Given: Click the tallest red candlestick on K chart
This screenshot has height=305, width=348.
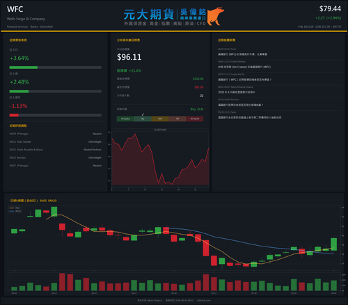Looking at the screenshot, I should 206,248.
